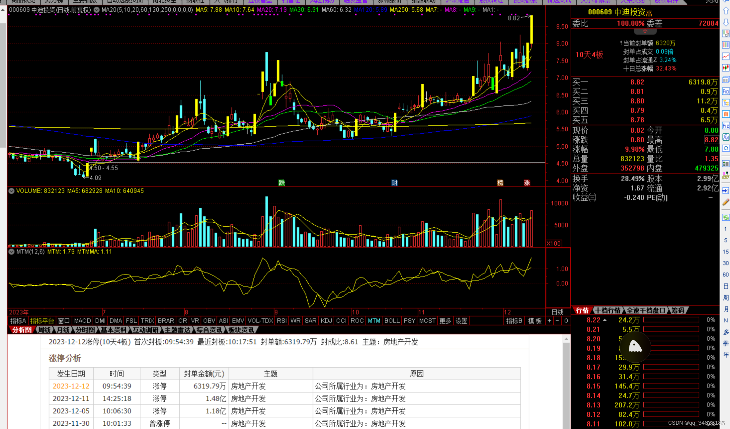Viewport: 730px width, 429px height.
Task: Click the up arrow at top-left chart edge
Action: click(3, 10)
